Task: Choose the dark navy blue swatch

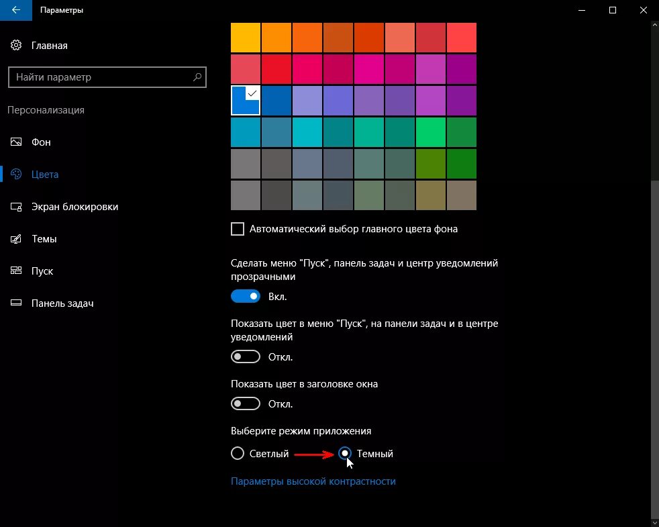Action: click(276, 101)
